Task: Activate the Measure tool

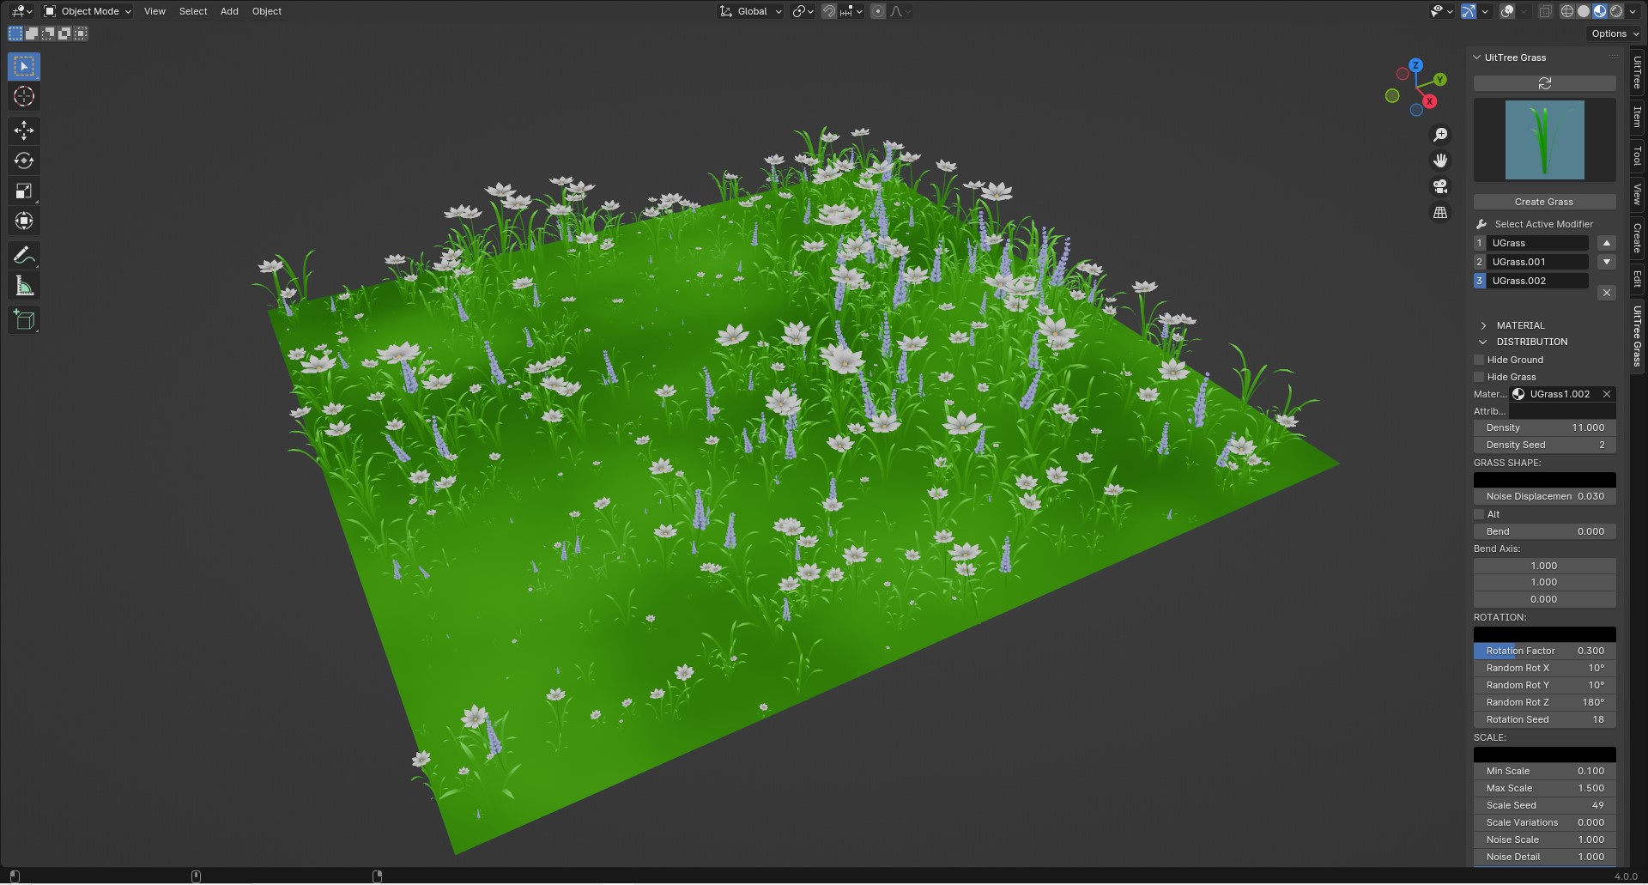Action: click(23, 285)
